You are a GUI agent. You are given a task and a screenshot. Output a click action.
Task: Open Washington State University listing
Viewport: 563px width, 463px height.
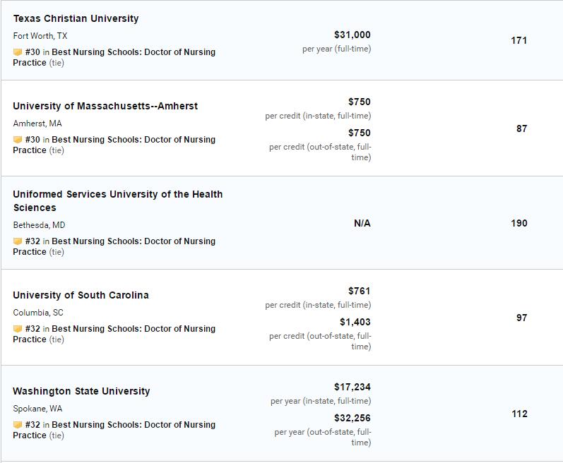[x=81, y=391]
